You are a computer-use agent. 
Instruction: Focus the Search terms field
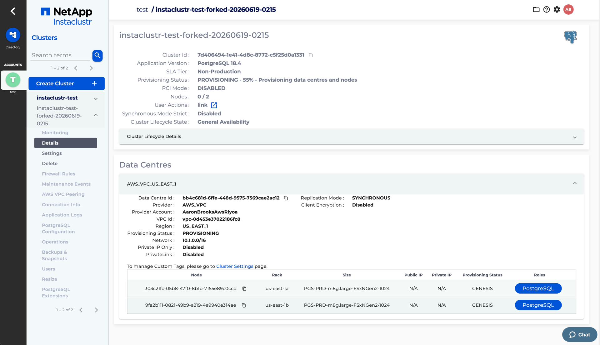tap(60, 55)
